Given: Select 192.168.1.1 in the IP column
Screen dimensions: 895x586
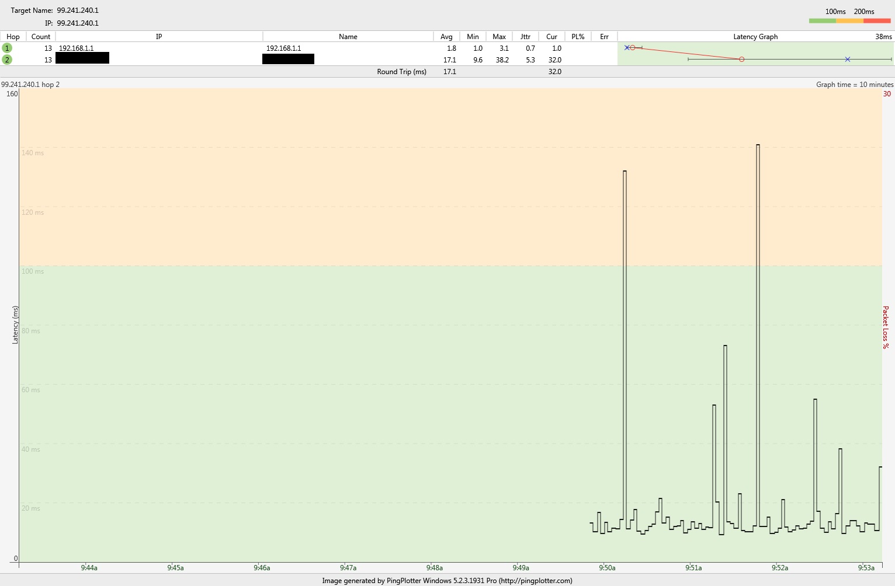Looking at the screenshot, I should coord(76,48).
